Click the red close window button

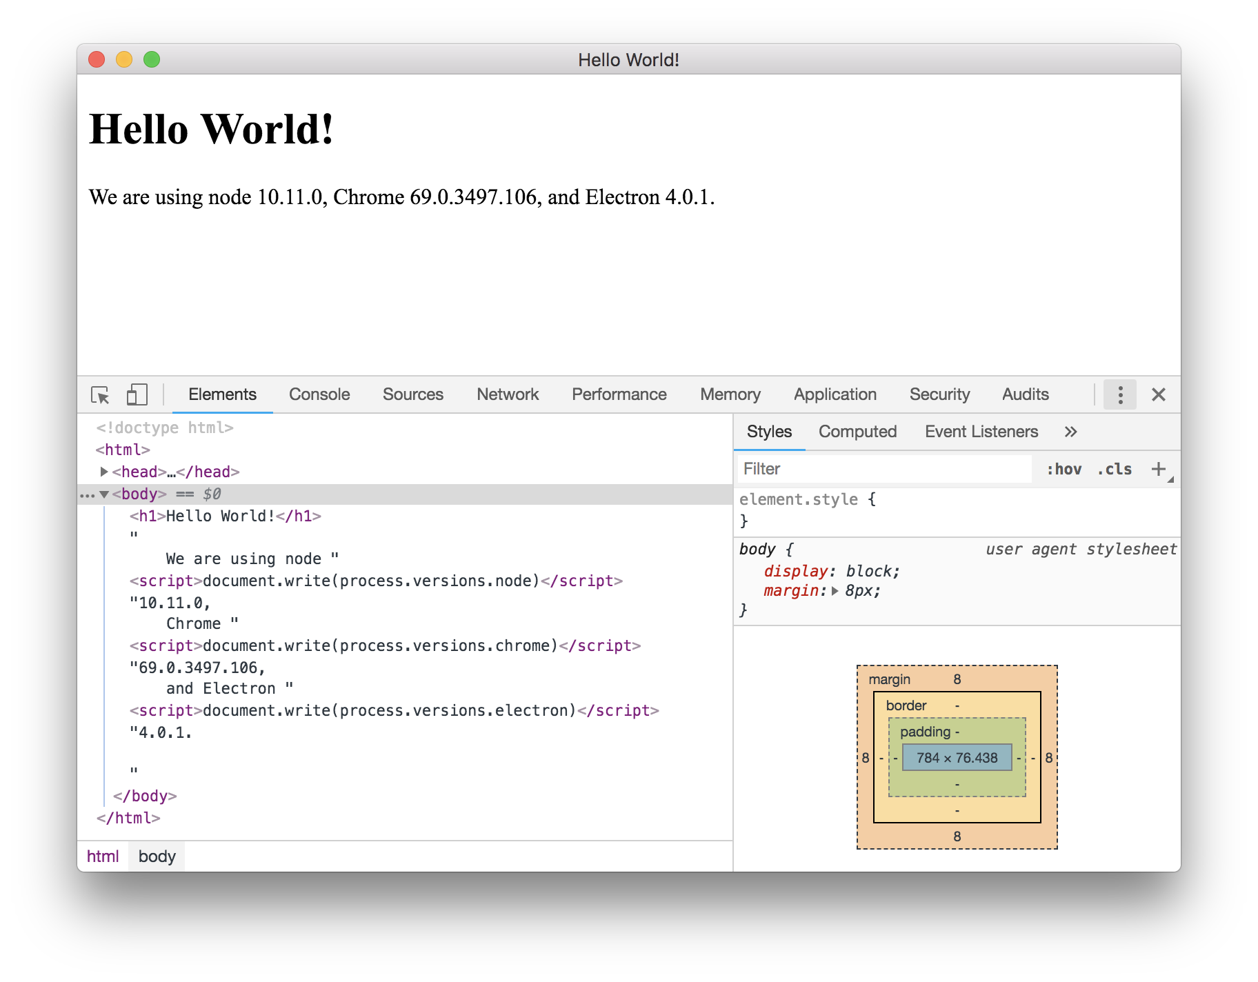click(x=97, y=59)
